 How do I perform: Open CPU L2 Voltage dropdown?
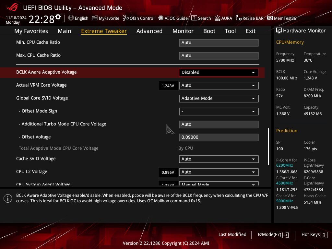[219, 172]
